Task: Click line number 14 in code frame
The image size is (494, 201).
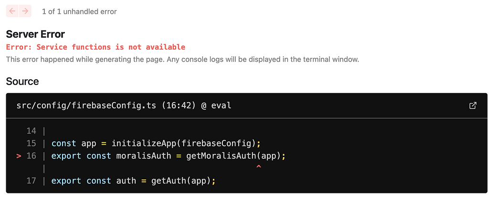Action: click(32, 131)
